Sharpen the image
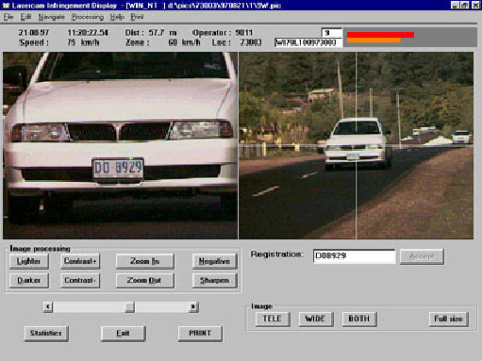The height and width of the screenshot is (361, 482). (x=214, y=280)
